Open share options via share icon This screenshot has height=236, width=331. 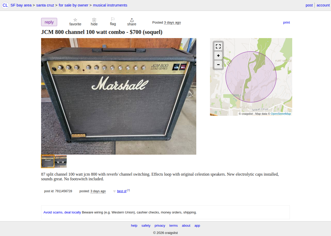coord(132,20)
